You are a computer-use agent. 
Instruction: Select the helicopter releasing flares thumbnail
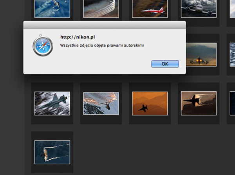[x=101, y=103]
